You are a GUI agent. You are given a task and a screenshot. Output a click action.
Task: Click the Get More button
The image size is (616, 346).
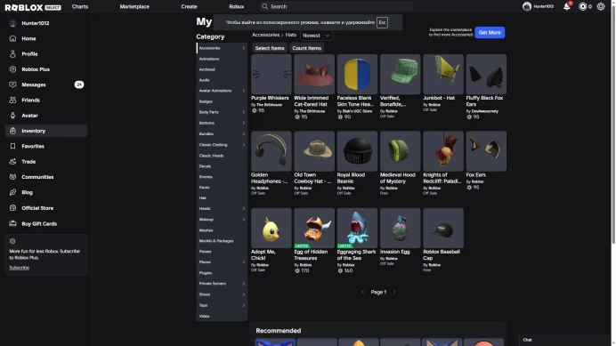(490, 33)
